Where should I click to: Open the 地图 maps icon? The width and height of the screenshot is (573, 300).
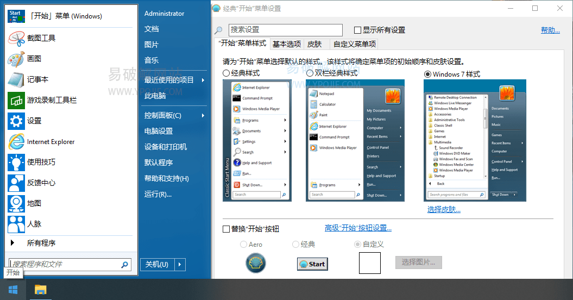[x=16, y=203]
